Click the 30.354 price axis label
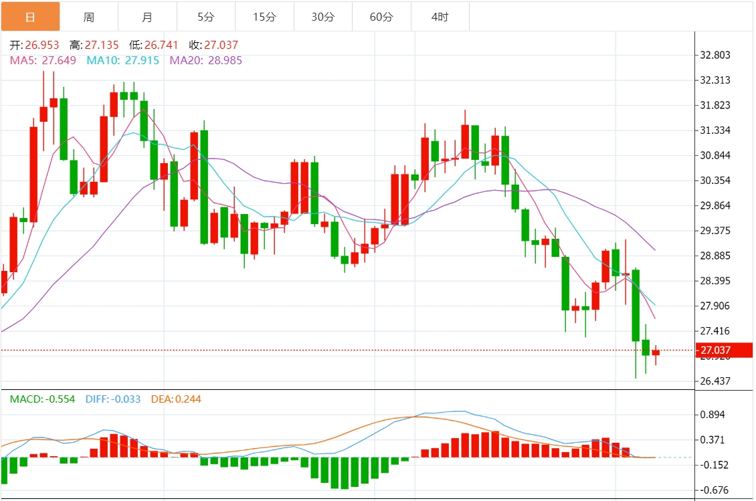The height and width of the screenshot is (501, 756). pos(715,181)
